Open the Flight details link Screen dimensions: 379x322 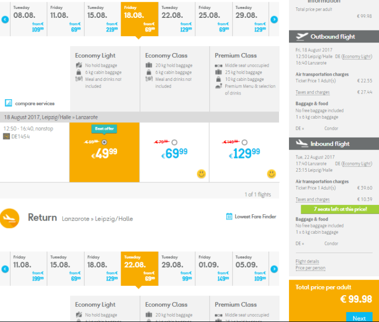pos(307,261)
